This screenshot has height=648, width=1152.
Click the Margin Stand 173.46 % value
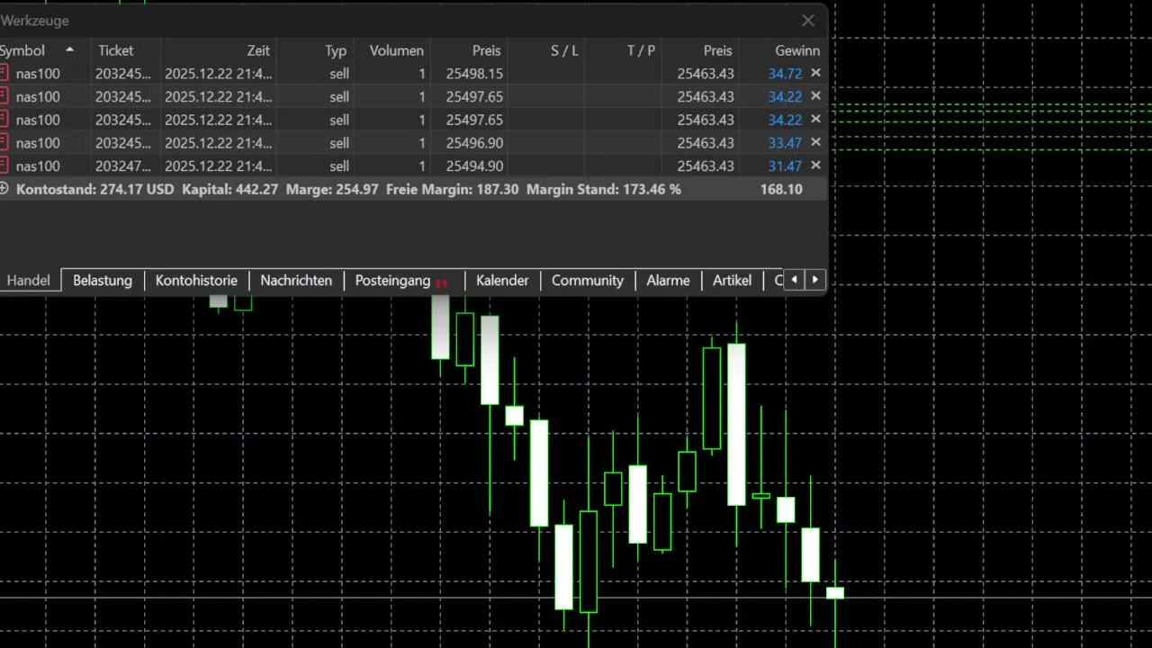(604, 190)
